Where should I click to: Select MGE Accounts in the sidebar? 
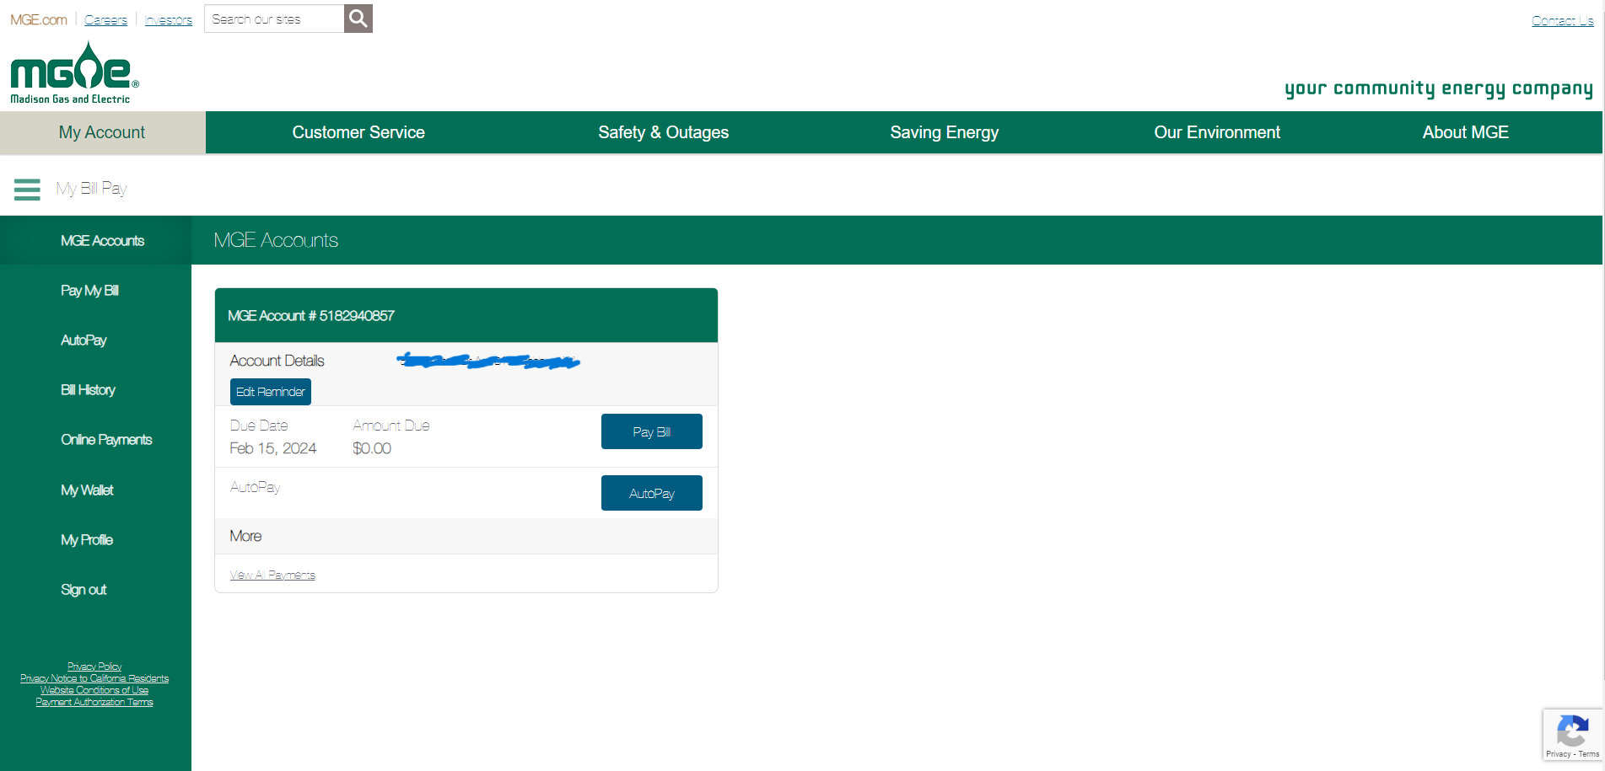pos(102,241)
